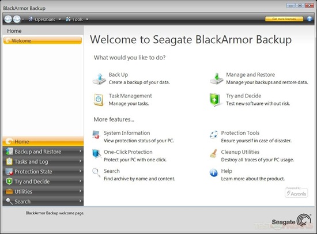Click the Utilities briefcase icon
Image resolution: width=317 pixels, height=234 pixels.
9,191
